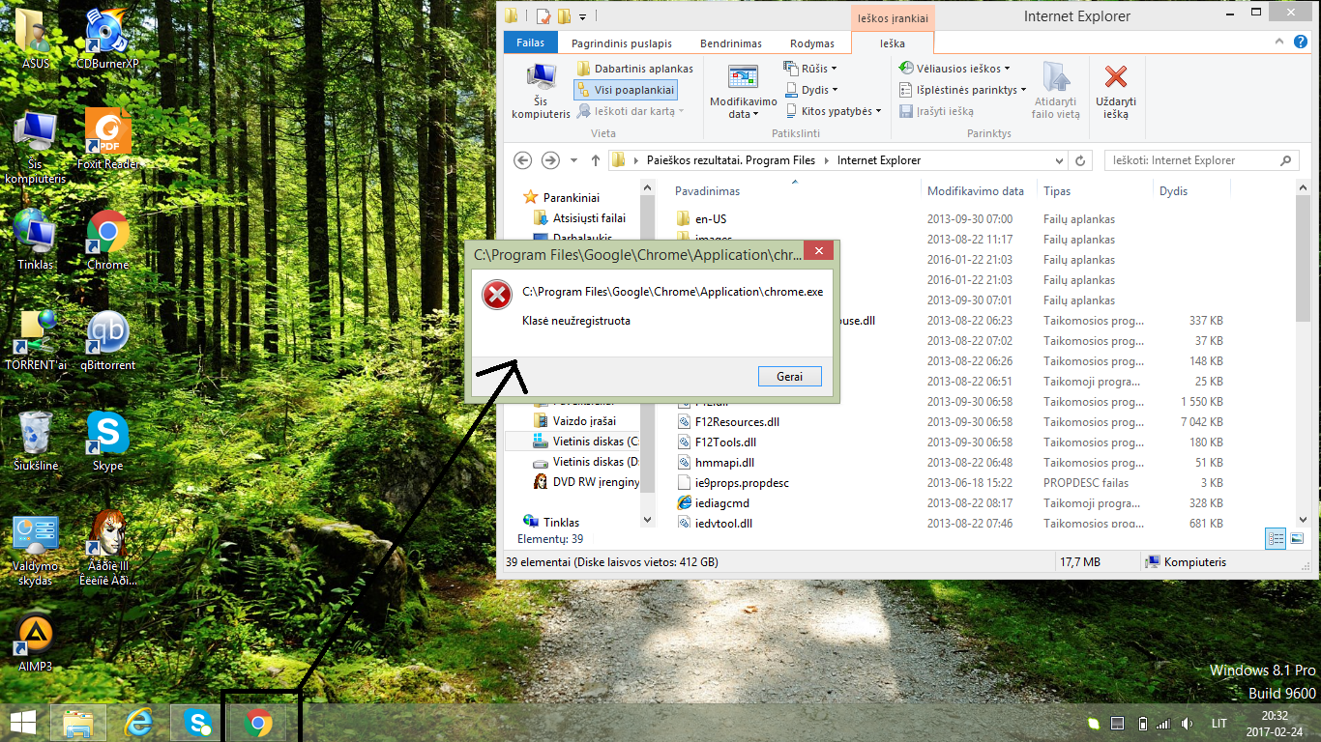Open the Vėliausios ieškos dropdown
The width and height of the screenshot is (1321, 742).
coord(954,69)
